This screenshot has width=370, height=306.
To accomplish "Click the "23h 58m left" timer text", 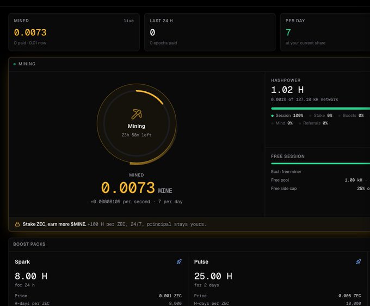I will 137,135.
